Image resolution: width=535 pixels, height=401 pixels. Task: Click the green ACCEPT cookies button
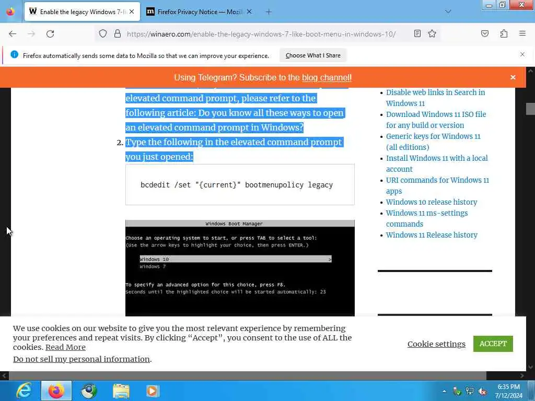pyautogui.click(x=493, y=344)
